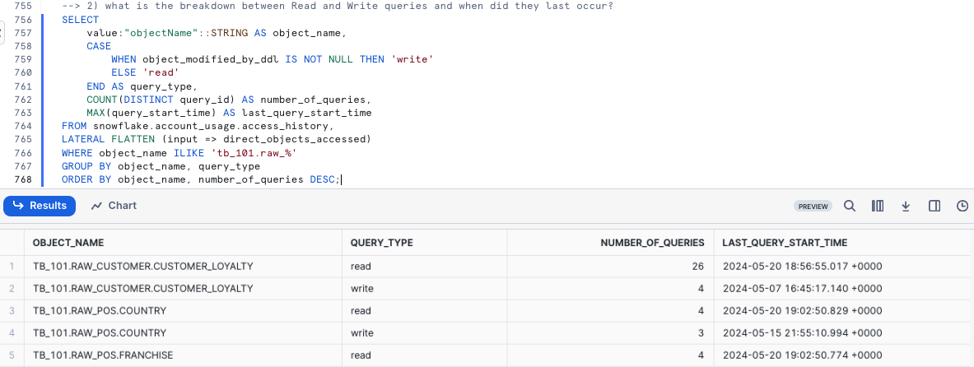The height and width of the screenshot is (367, 974).
Task: Open the column selector icon
Action: (x=878, y=206)
